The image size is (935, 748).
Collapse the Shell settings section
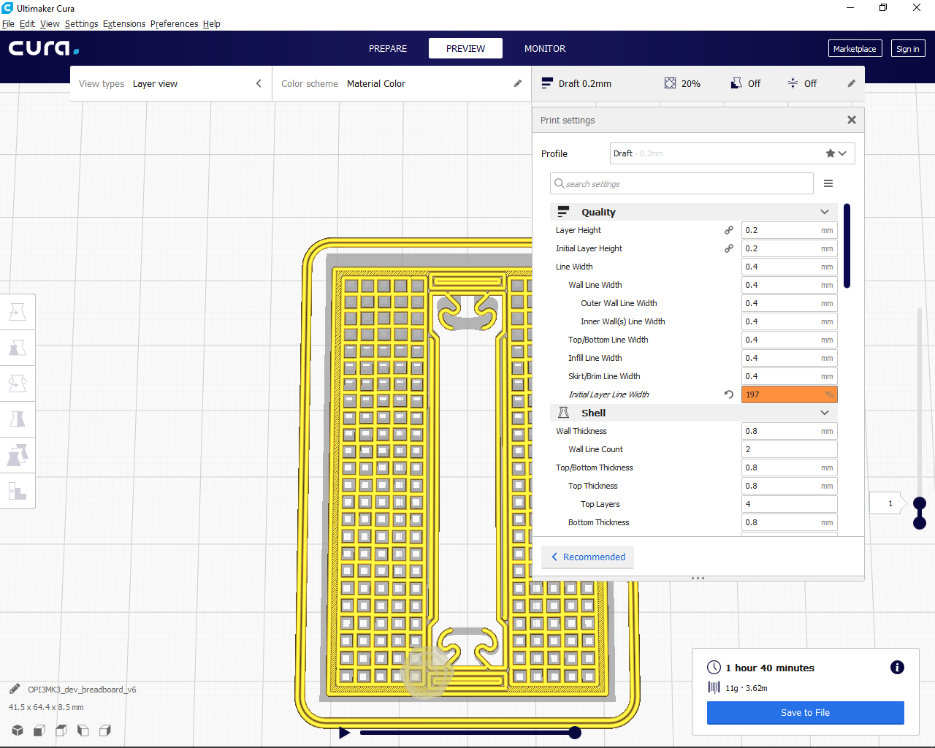[x=825, y=413]
